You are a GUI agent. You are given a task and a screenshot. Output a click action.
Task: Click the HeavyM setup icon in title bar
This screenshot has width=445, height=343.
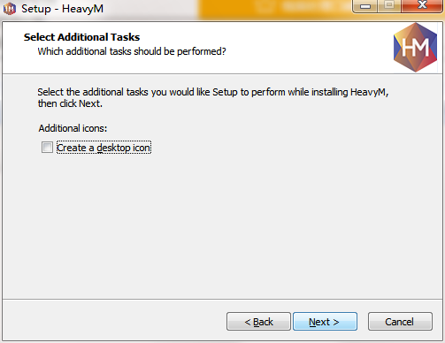point(10,9)
